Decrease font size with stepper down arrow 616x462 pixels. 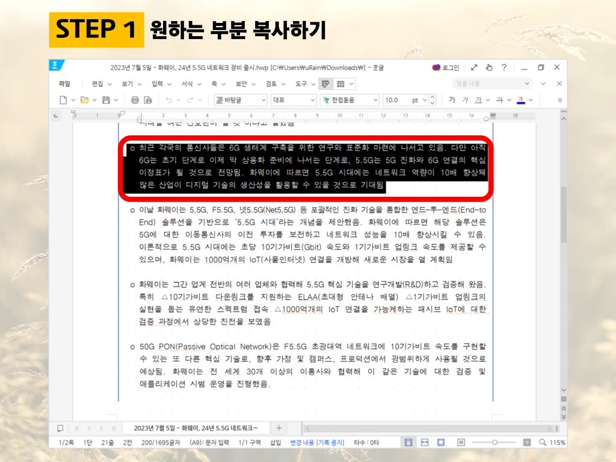433,103
